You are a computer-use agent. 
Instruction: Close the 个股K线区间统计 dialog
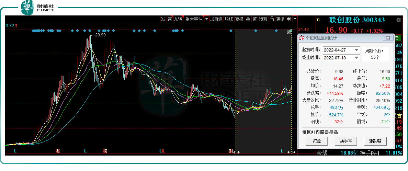click(x=388, y=38)
